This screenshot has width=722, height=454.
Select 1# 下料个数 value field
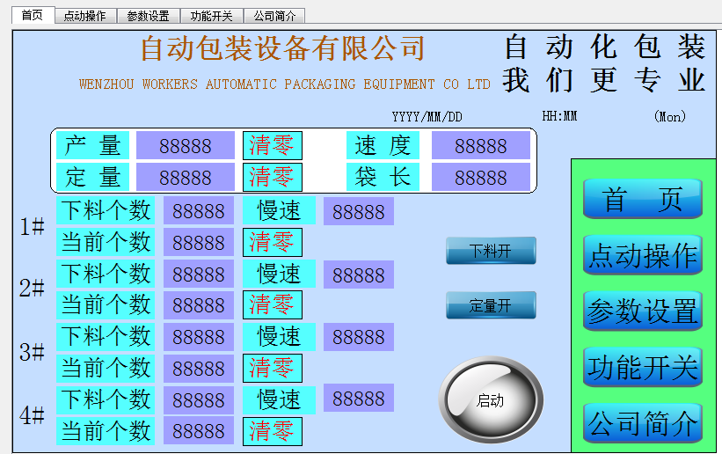pos(199,211)
